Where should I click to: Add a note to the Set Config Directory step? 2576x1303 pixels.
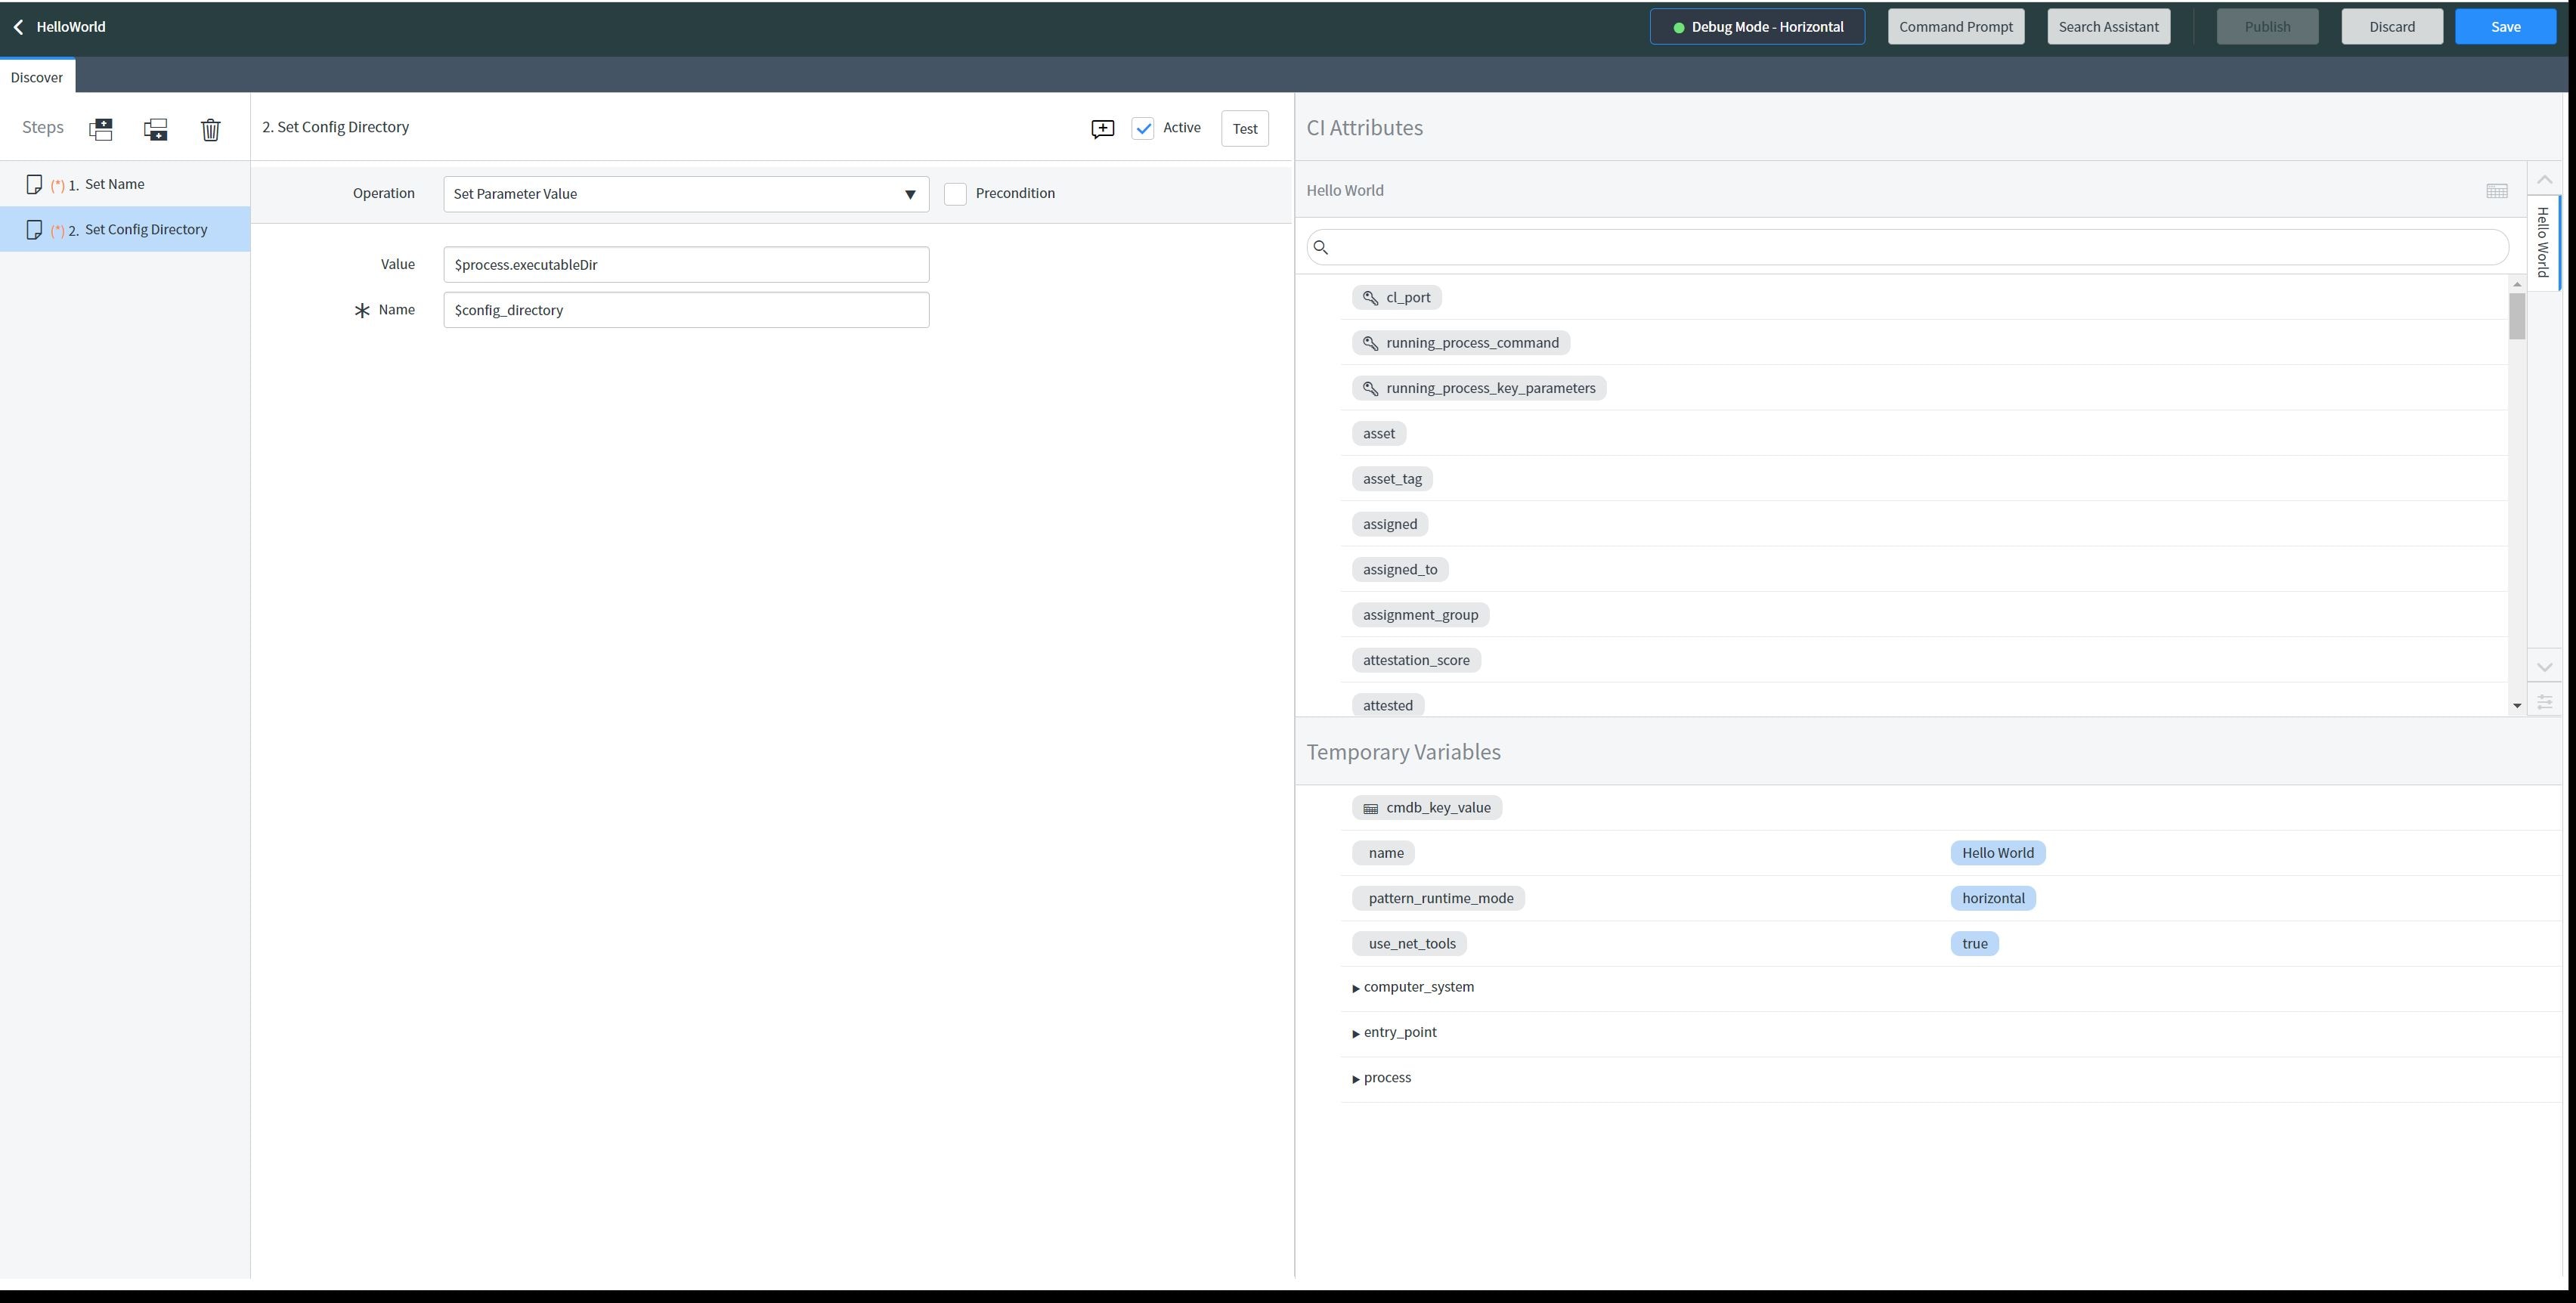[1101, 128]
